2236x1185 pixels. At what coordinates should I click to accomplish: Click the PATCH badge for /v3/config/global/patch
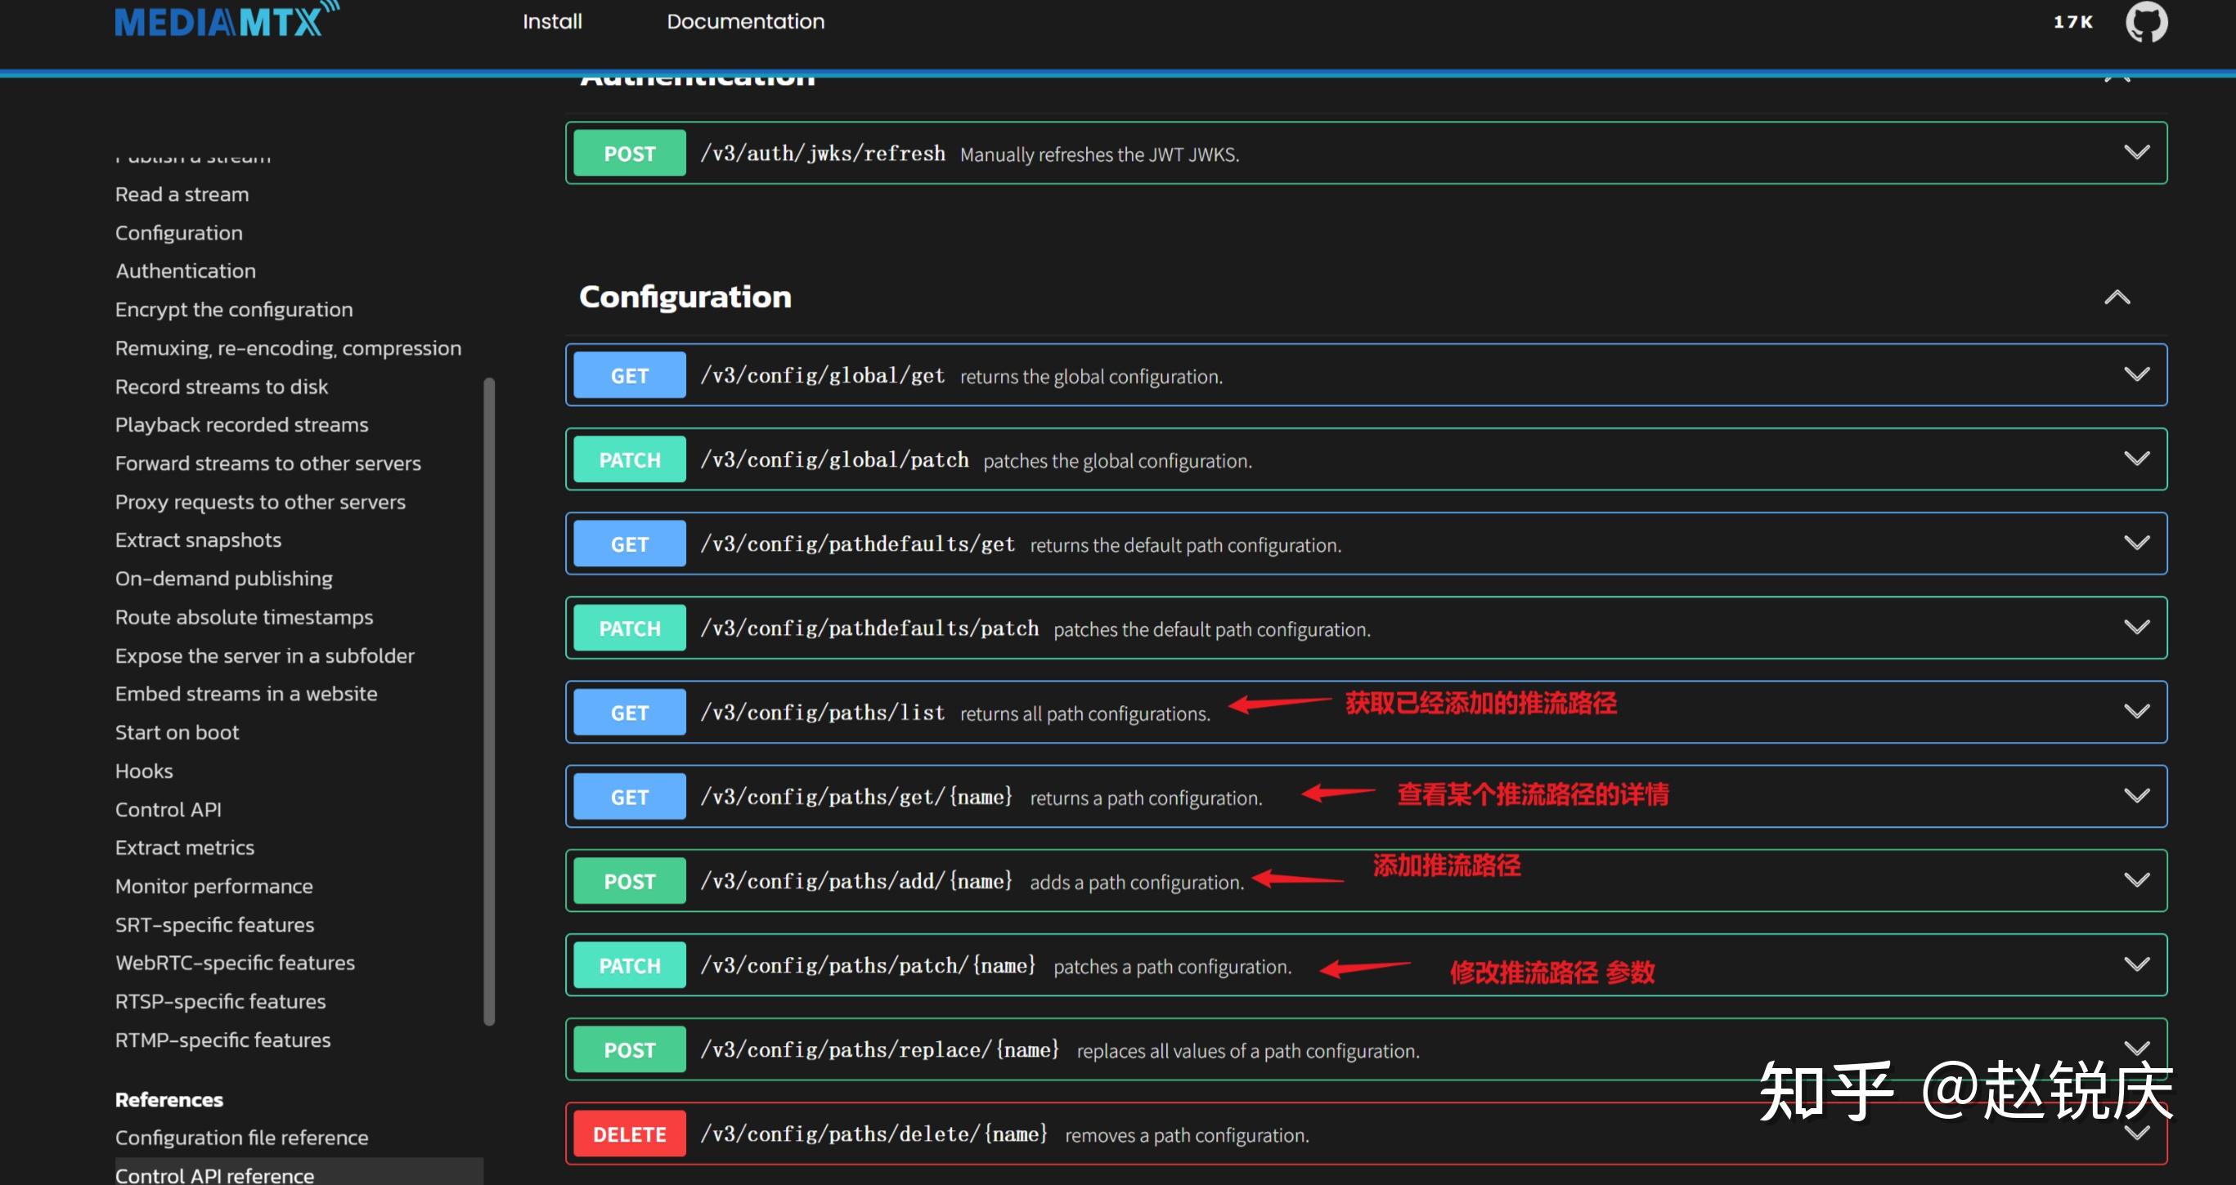tap(629, 460)
